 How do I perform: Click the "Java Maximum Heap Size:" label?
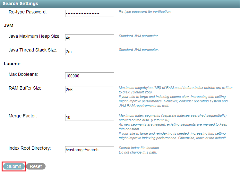[x=34, y=36]
